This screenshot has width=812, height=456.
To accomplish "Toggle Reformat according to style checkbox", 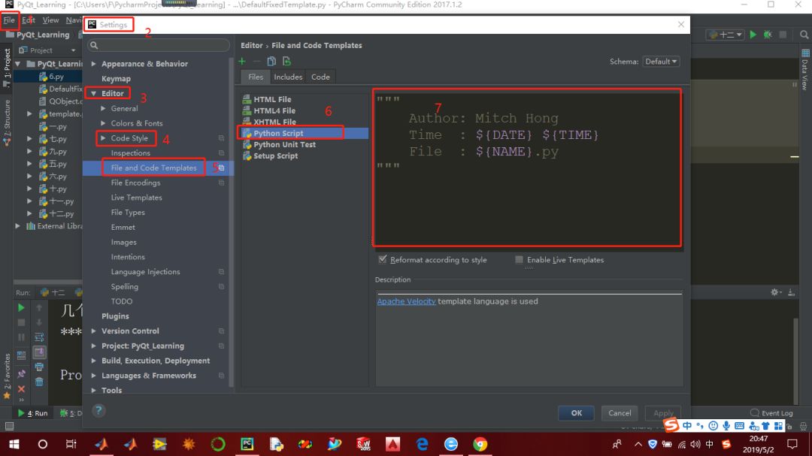I will tap(383, 259).
